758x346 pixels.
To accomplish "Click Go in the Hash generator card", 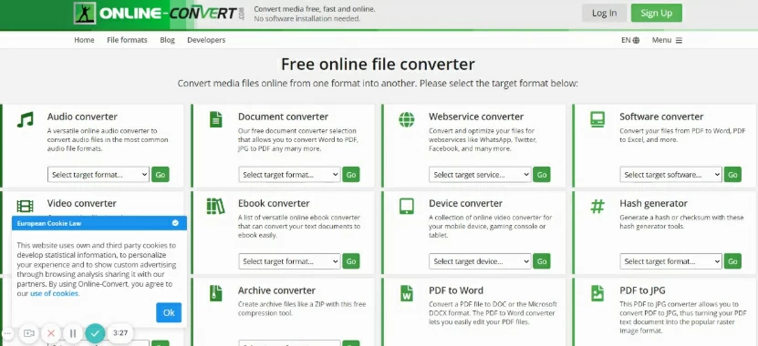I will coord(732,261).
